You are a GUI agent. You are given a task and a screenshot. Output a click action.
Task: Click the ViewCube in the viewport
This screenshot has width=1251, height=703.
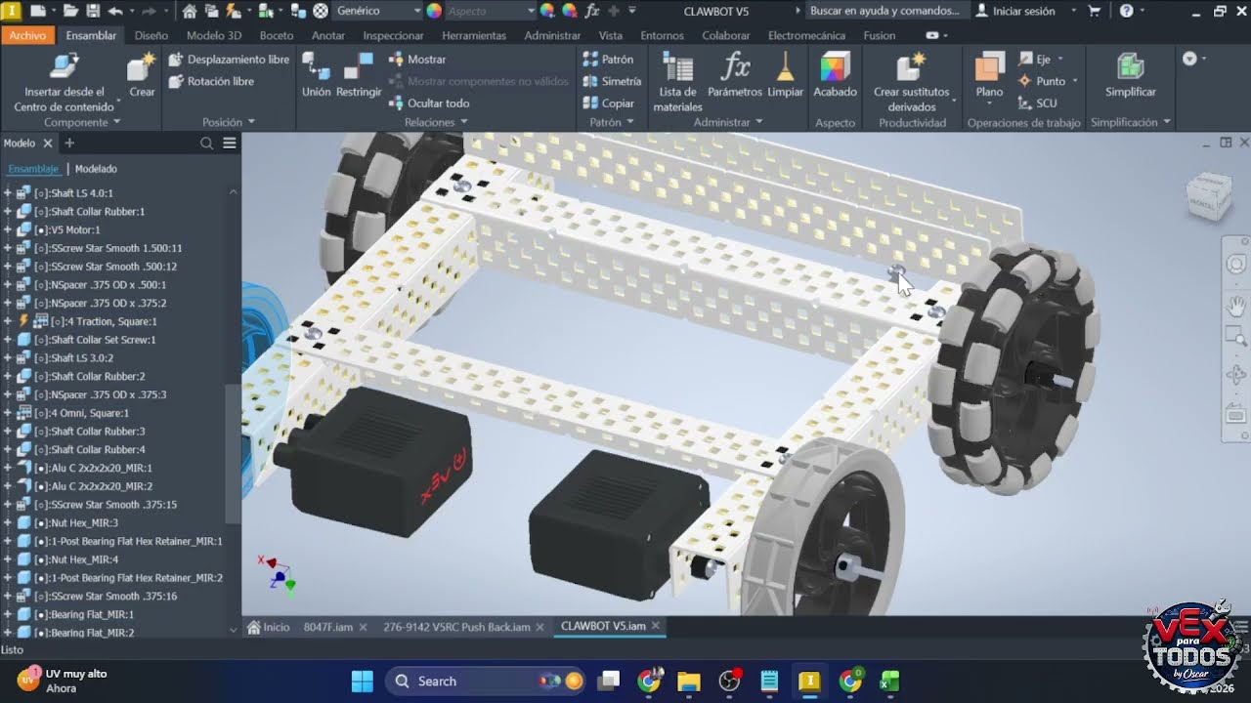click(1209, 196)
